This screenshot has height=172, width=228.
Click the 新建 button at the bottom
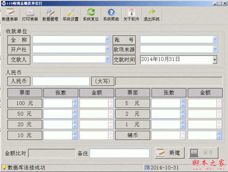170,153
